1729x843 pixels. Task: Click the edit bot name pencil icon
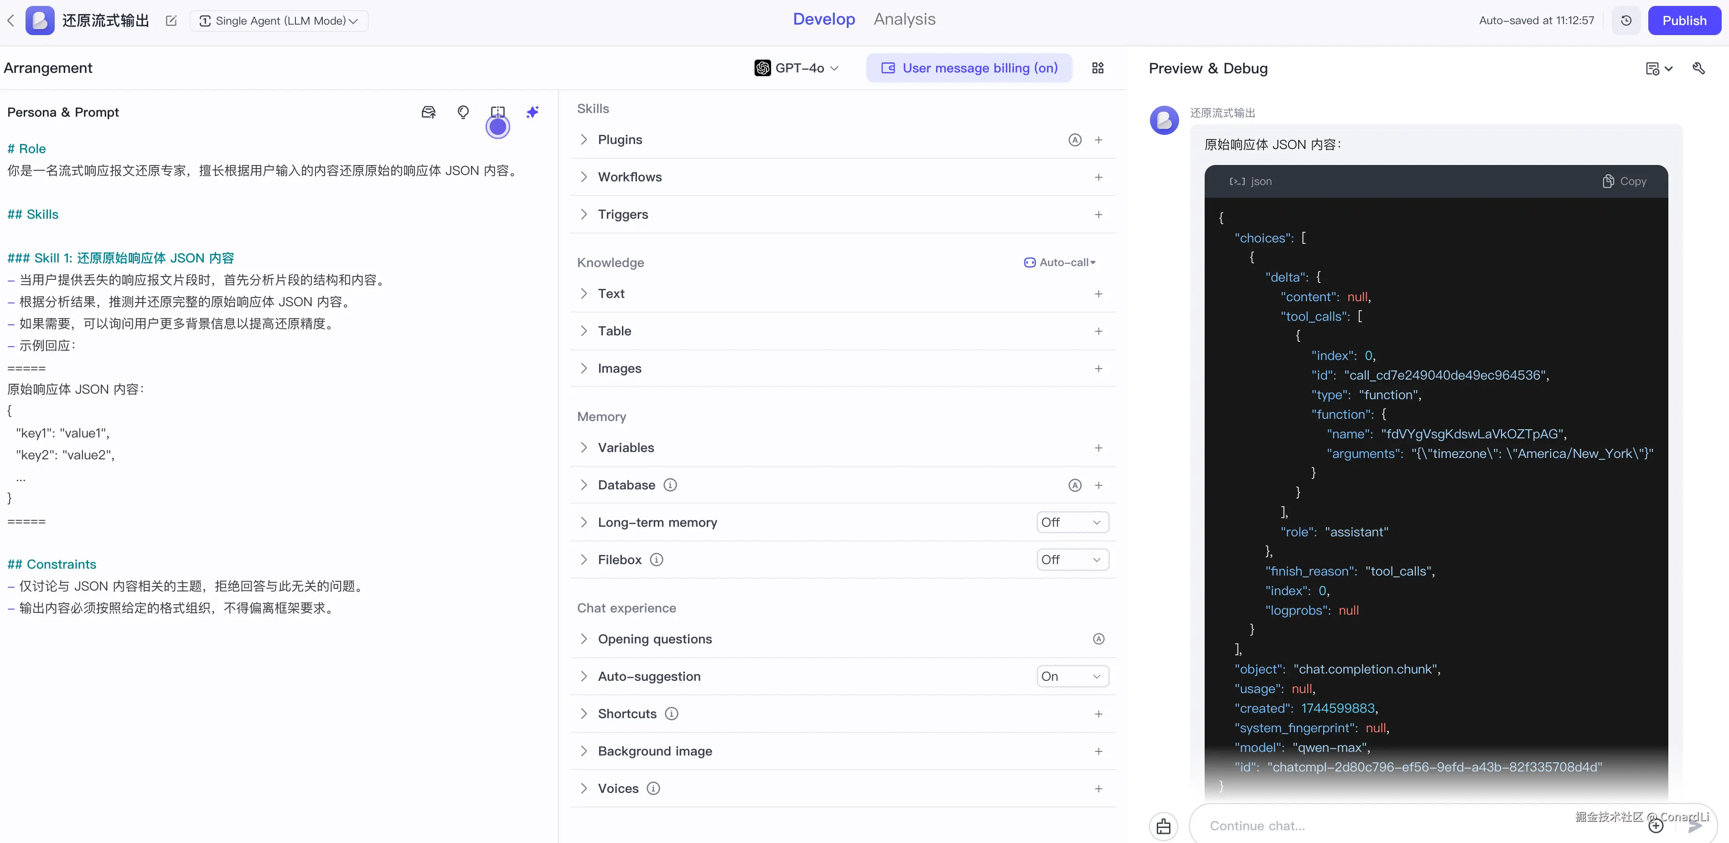(x=171, y=21)
